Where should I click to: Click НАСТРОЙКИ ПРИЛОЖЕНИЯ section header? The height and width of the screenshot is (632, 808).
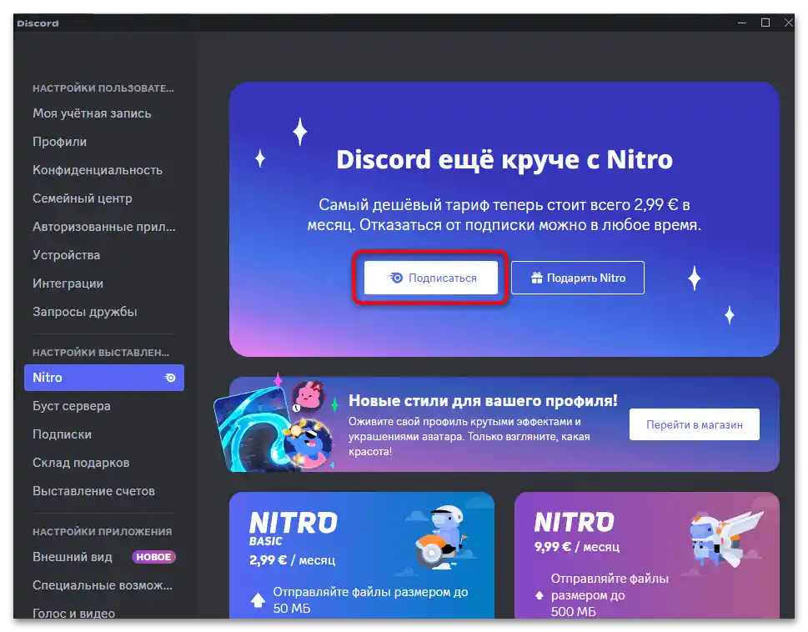coord(102,532)
